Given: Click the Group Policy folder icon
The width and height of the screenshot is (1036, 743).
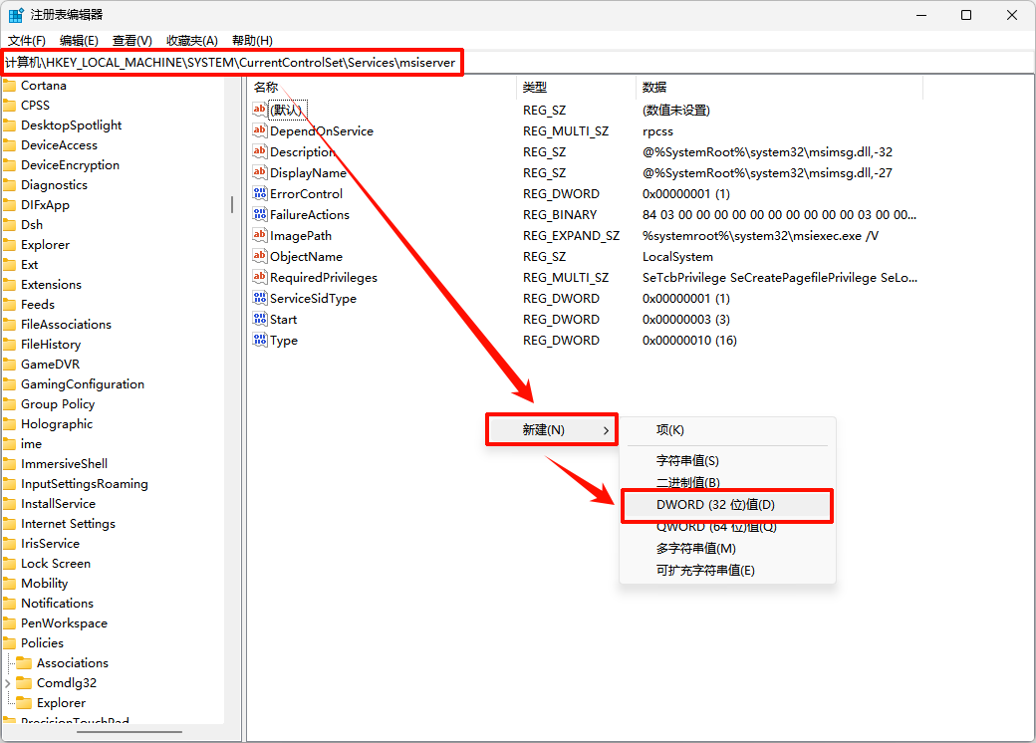Looking at the screenshot, I should click(10, 404).
